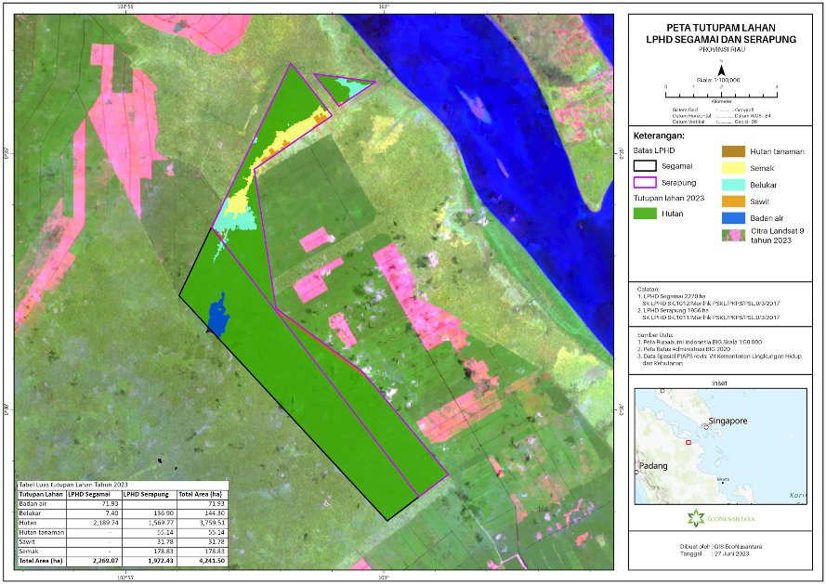Click the blue Badan air legend swatch

(733, 218)
